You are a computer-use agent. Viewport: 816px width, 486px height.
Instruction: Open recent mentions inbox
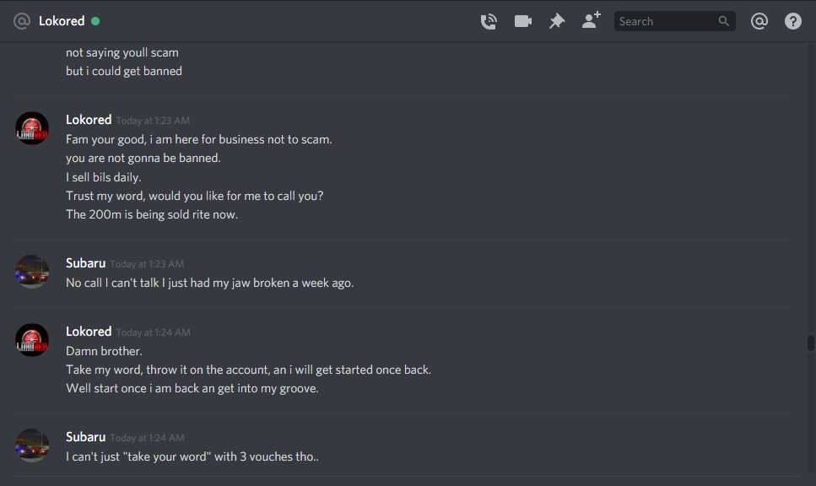click(759, 21)
